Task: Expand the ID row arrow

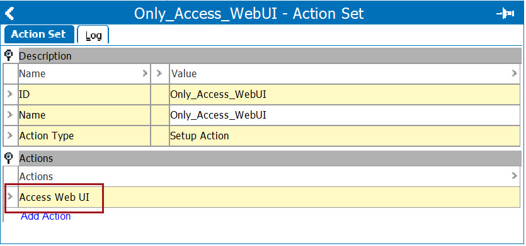Action: pyautogui.click(x=10, y=94)
